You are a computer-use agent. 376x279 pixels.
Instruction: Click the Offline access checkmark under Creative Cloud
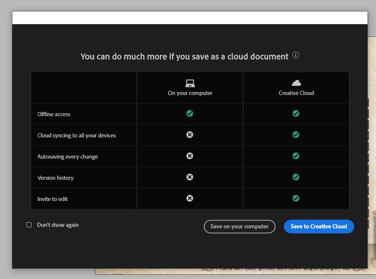[296, 114]
